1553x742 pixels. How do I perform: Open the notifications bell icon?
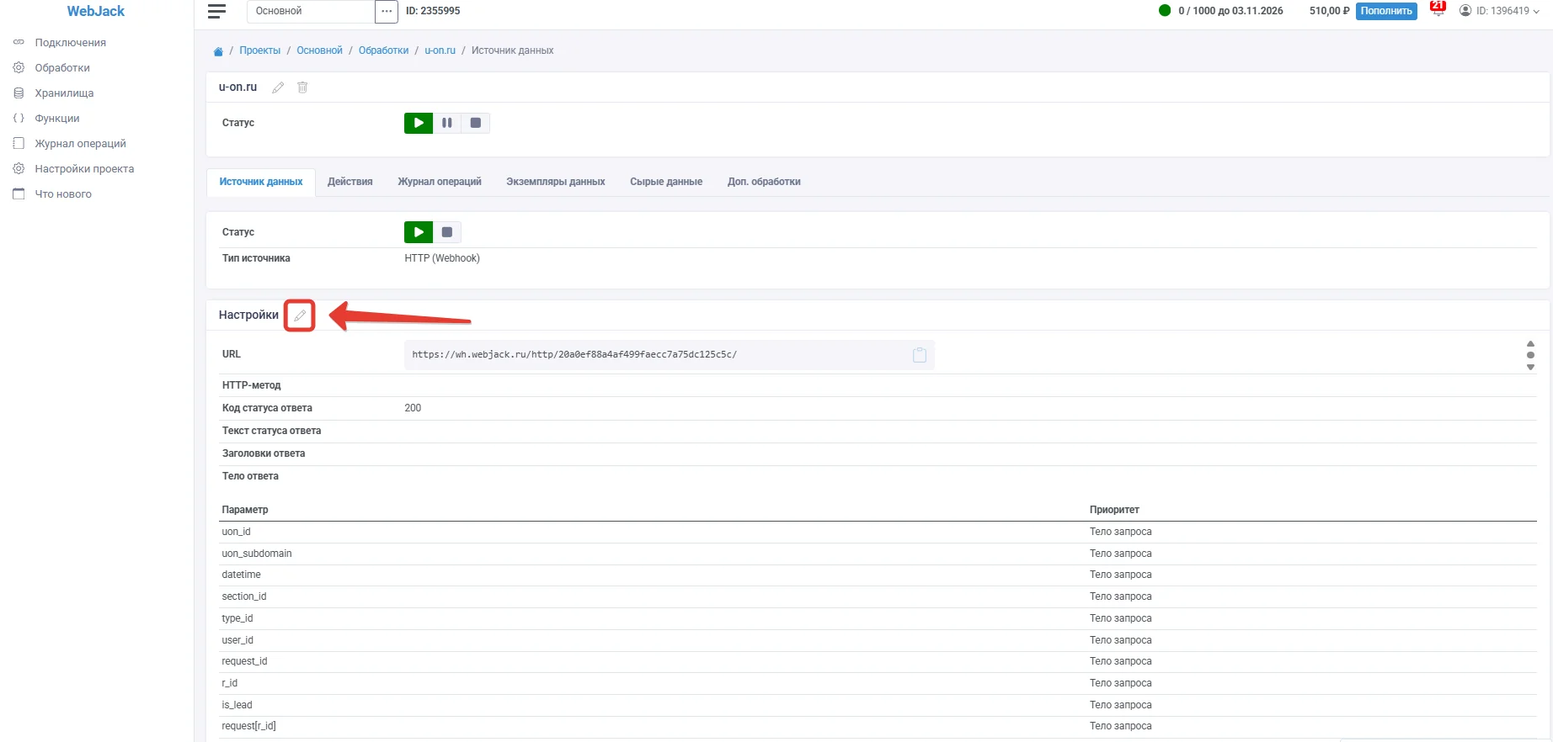[x=1438, y=10]
